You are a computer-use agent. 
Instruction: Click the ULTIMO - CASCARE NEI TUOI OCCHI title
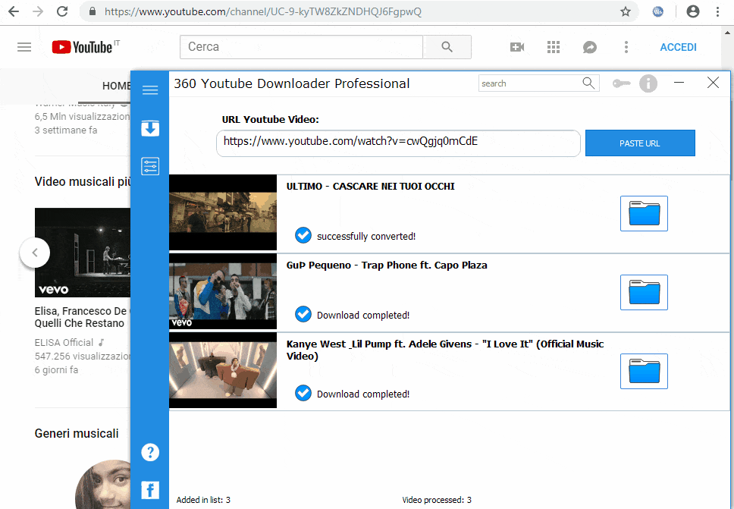pos(370,187)
